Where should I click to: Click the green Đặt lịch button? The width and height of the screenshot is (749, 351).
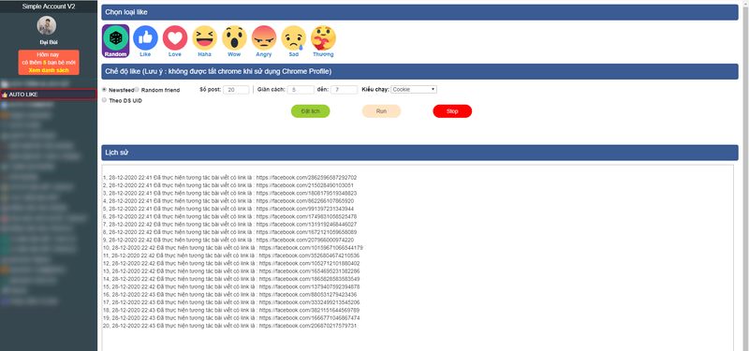tap(311, 111)
